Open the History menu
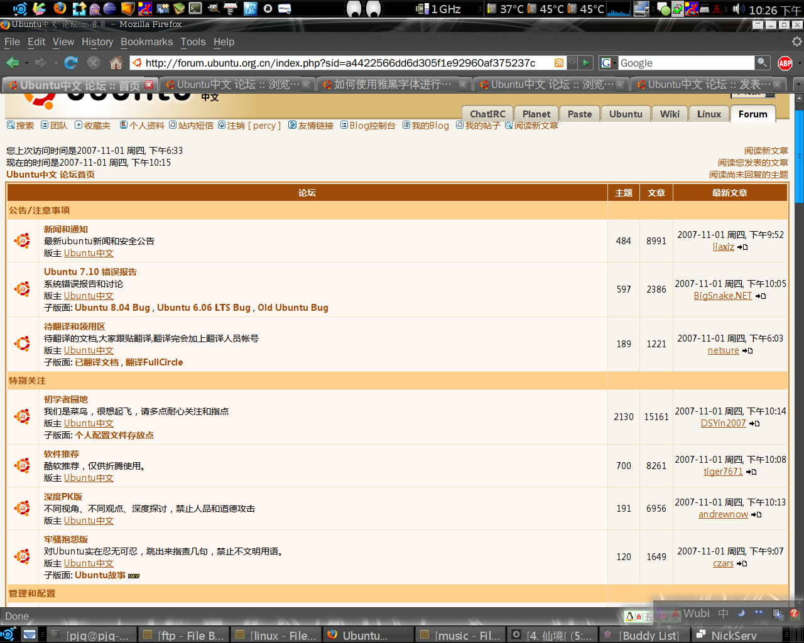The width and height of the screenshot is (804, 643). tap(97, 41)
